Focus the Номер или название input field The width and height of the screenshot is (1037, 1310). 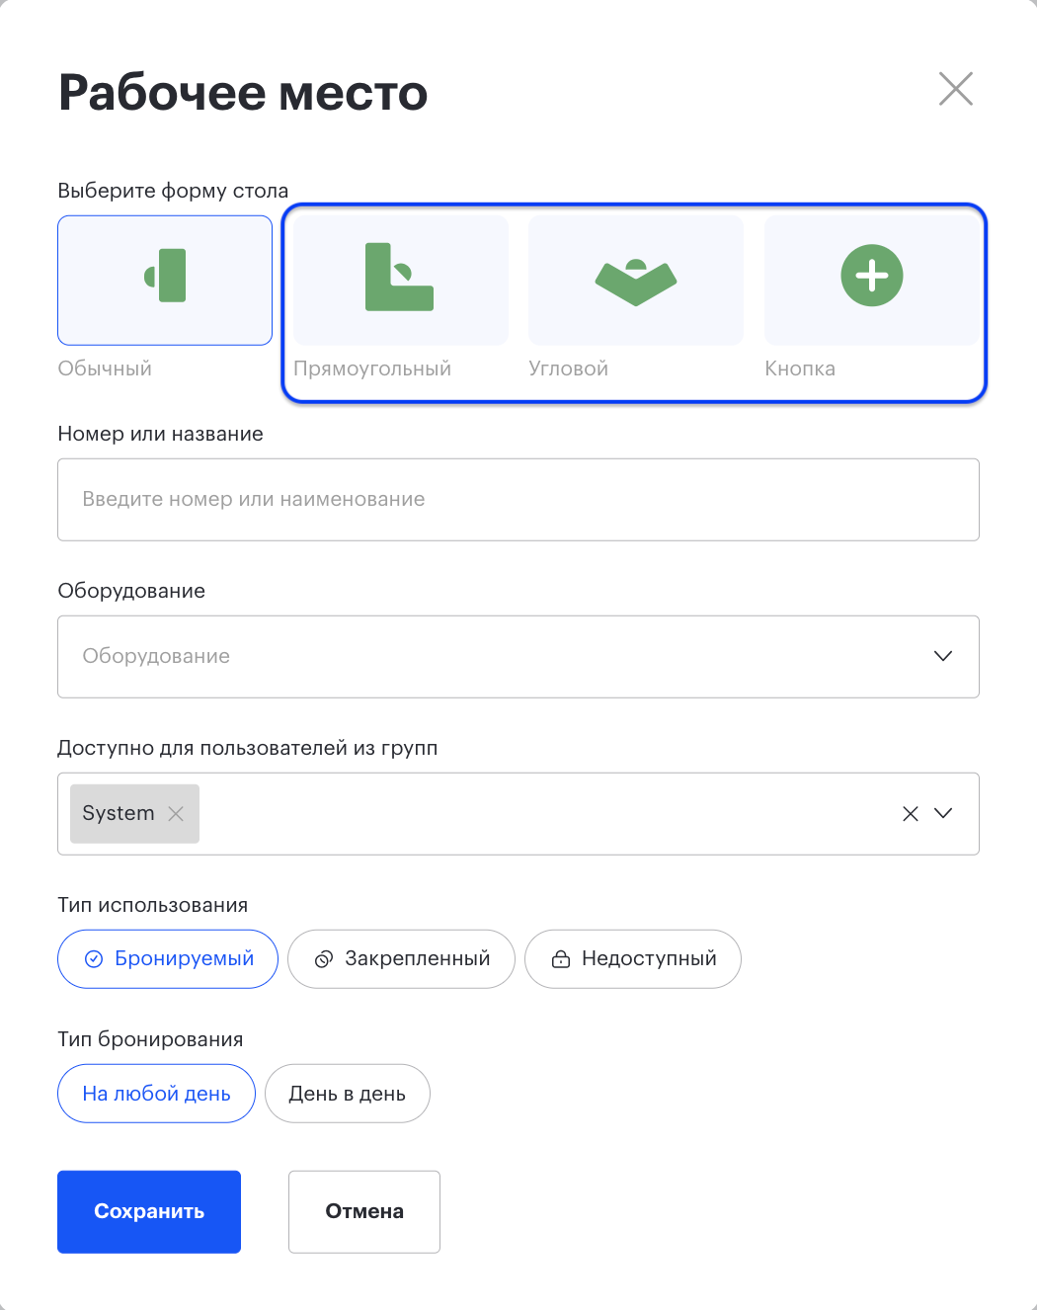[x=518, y=500]
